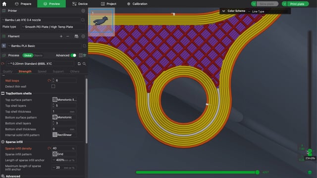Check the Detect thin wall checkbox

(x=53, y=87)
